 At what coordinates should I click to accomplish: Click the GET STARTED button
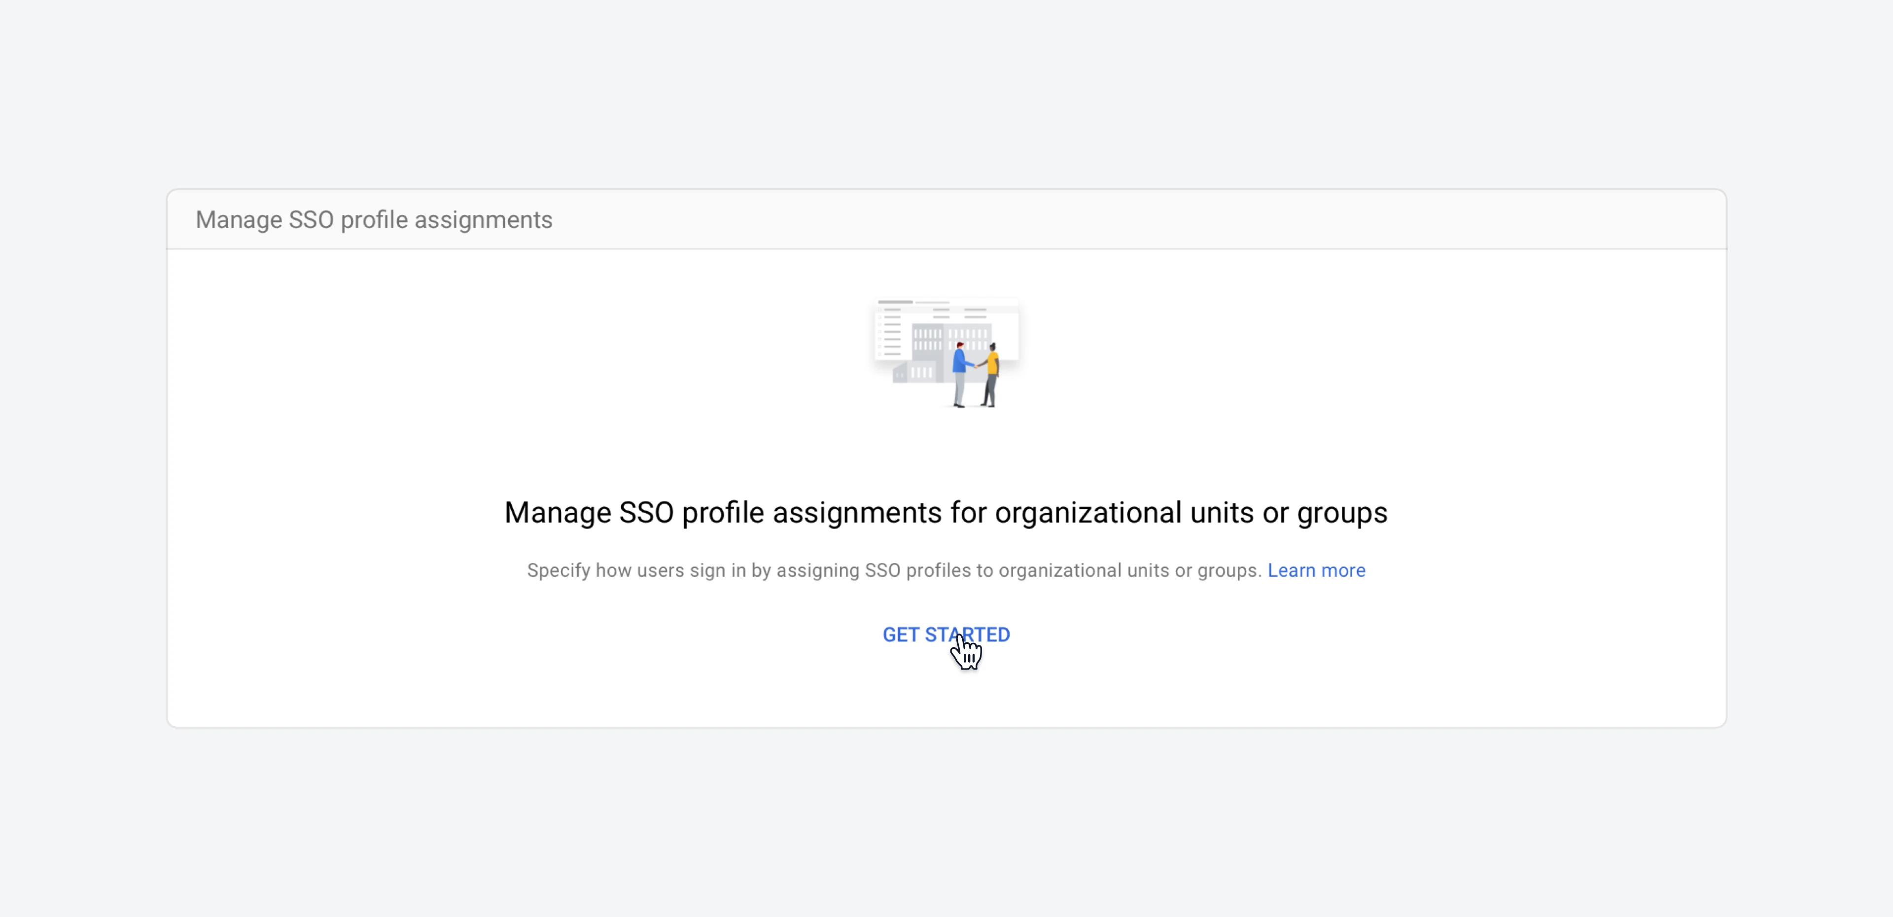pyautogui.click(x=946, y=634)
